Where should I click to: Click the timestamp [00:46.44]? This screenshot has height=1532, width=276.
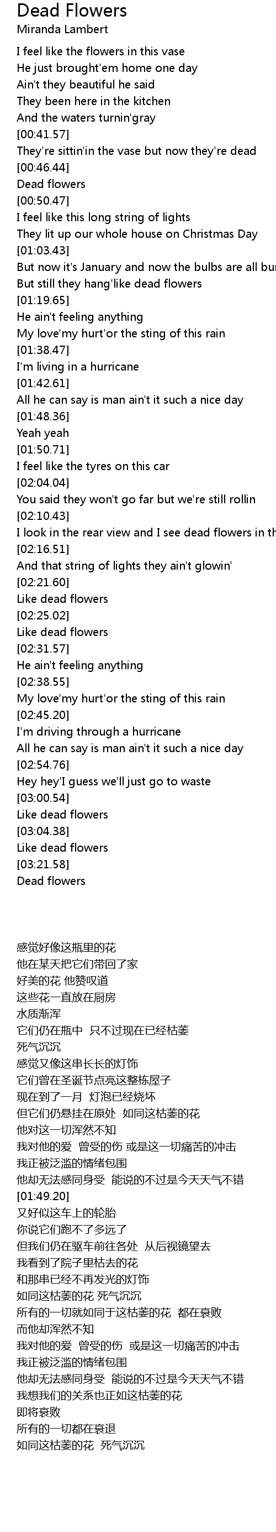pyautogui.click(x=43, y=168)
